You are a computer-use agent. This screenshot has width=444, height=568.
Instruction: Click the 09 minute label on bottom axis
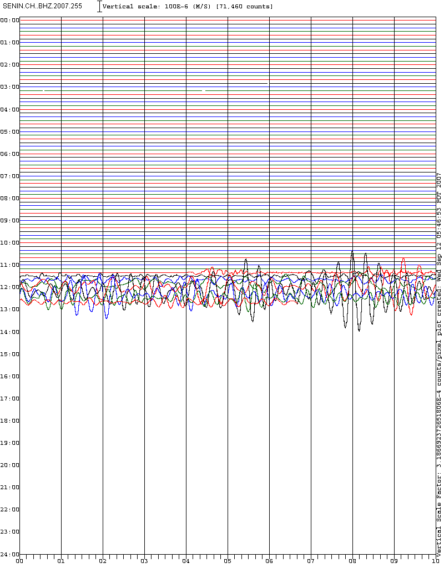[x=394, y=561]
